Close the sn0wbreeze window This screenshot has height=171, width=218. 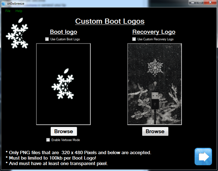point(210,2)
